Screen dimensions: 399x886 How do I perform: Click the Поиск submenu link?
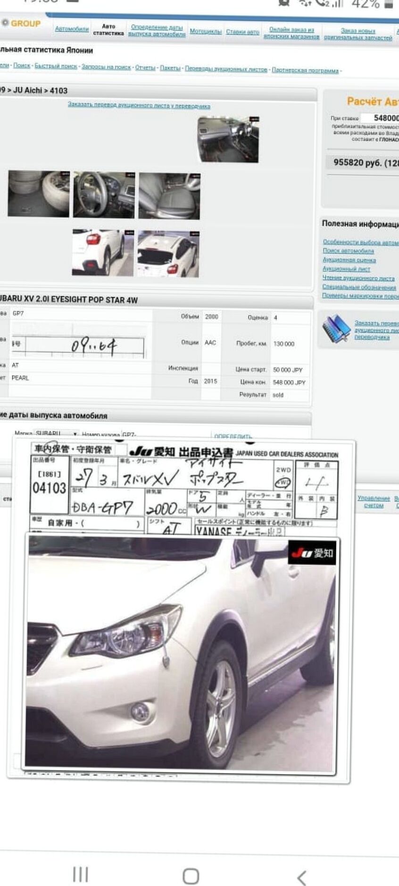point(22,66)
